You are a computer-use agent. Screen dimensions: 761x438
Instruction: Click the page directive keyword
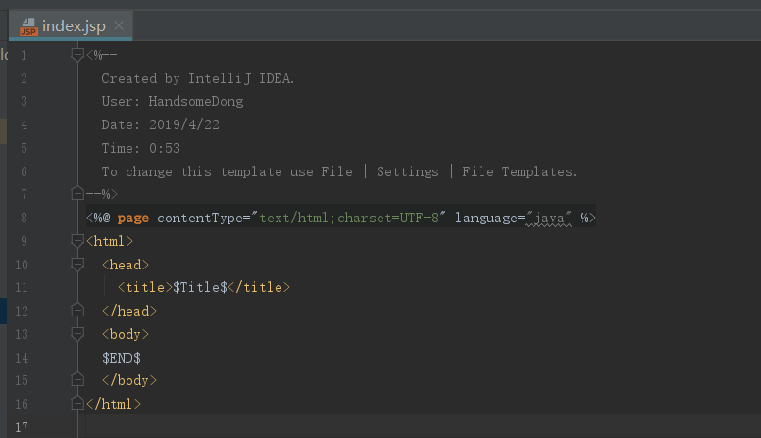[x=133, y=218]
